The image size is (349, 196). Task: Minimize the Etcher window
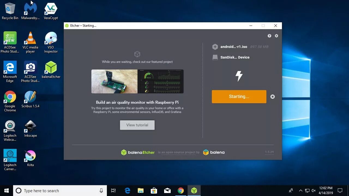pyautogui.click(x=251, y=26)
